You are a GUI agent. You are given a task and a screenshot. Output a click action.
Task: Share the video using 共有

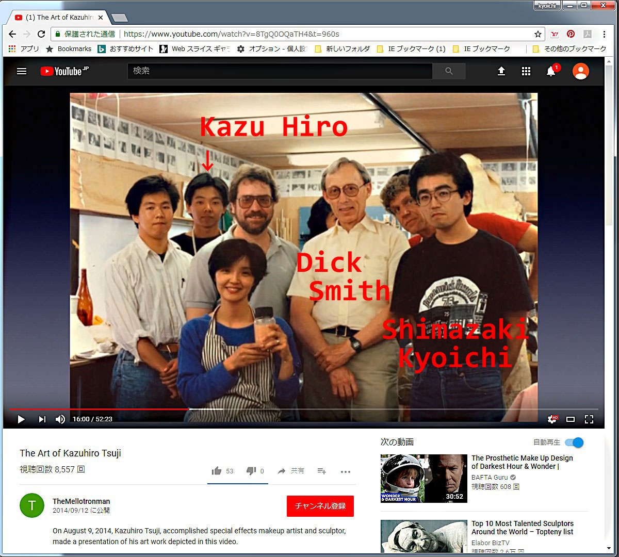coord(291,471)
